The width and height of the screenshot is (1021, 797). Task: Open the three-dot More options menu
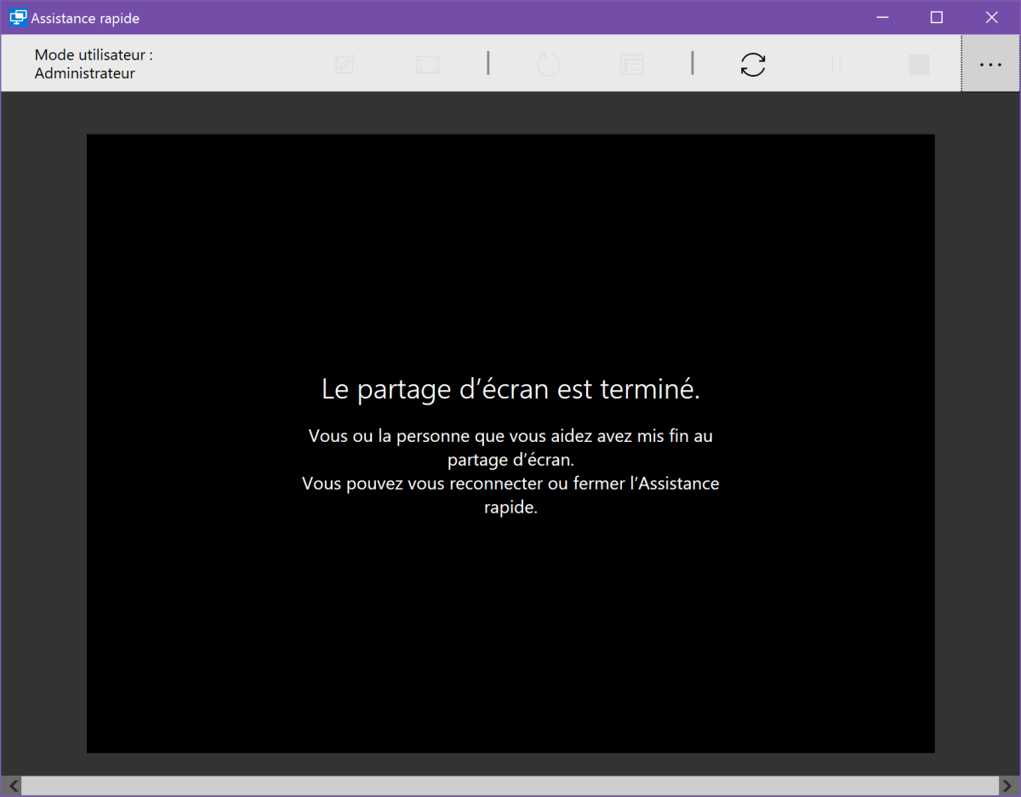pos(990,65)
